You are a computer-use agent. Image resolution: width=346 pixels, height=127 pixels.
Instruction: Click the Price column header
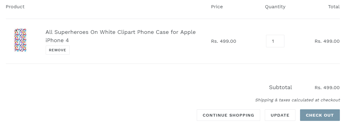217,7
